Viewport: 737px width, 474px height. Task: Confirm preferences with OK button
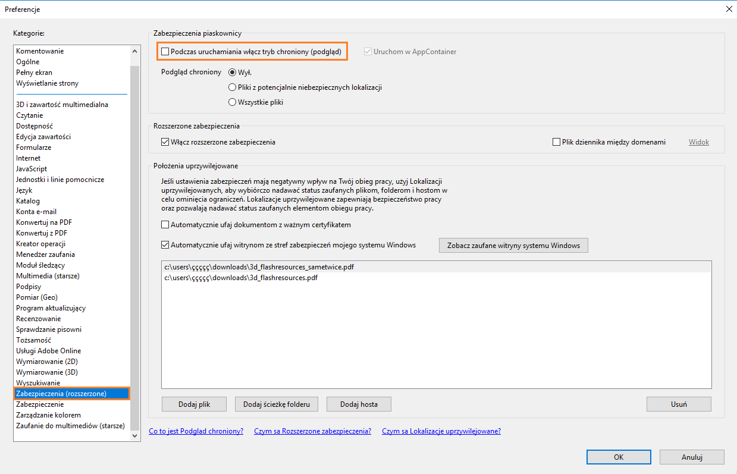coord(619,457)
